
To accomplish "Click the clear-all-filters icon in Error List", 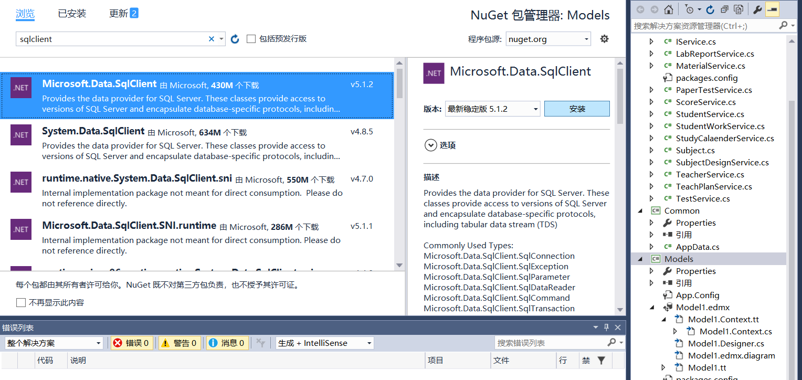I will (260, 343).
